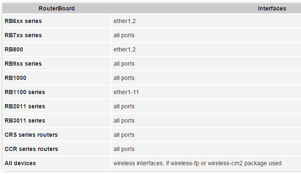This screenshot has width=301, height=174.
Task: Click ether1,2 in the RB6xx series row
Action: (x=125, y=21)
